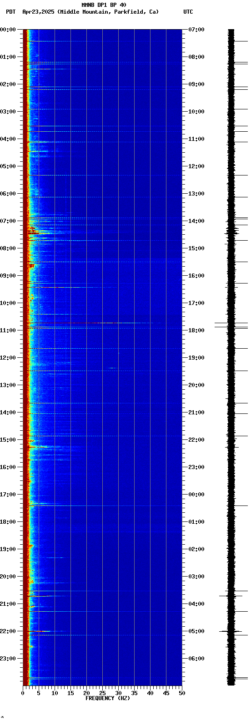Click the title text "MMNB DP1 BP 40"
Viewport: 251px width, 722px height.
pos(104,5)
